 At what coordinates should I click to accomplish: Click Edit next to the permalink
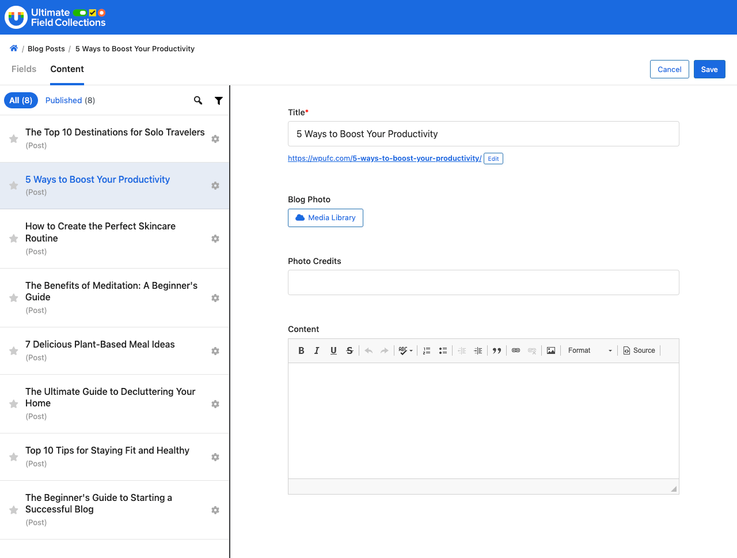(x=493, y=159)
